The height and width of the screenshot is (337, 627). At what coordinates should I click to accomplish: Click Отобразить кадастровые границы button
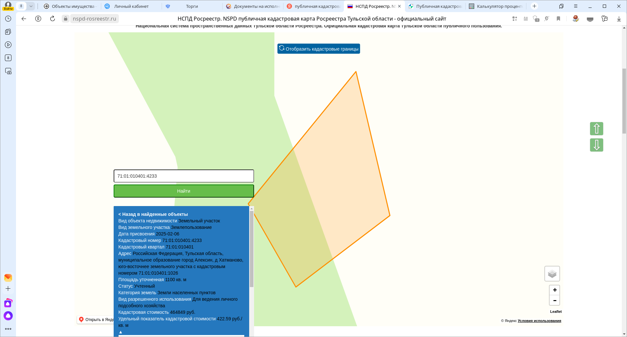click(x=319, y=49)
